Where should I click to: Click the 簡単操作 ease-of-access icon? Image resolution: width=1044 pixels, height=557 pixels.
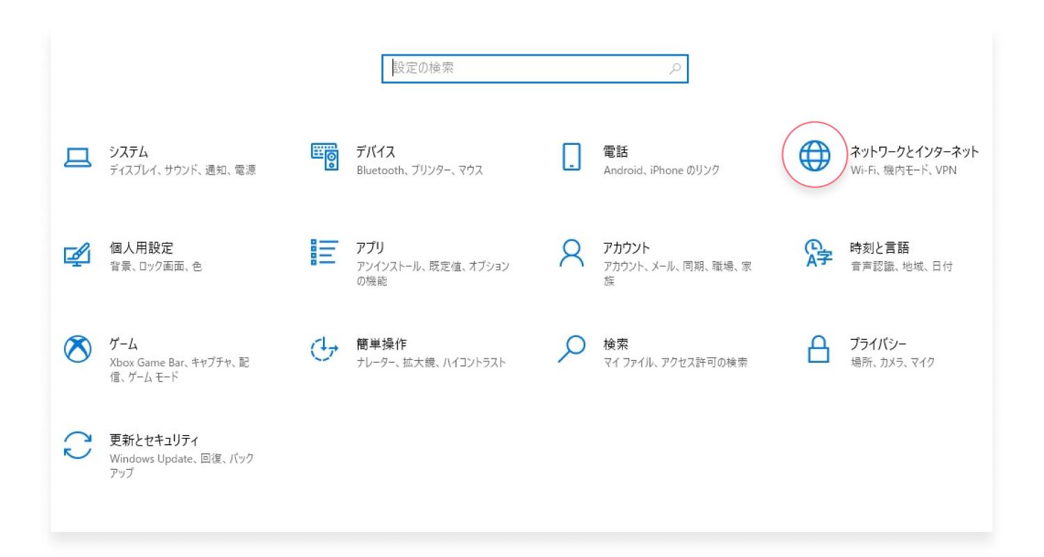pos(324,349)
